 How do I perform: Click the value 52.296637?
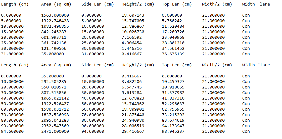[x=173, y=104]
